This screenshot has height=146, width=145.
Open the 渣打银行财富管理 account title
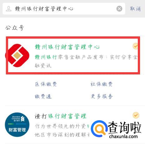[60, 116]
